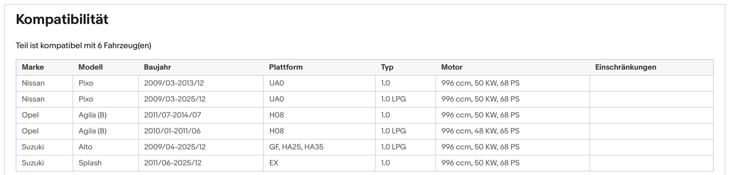
Task: Click the 2009/04-2025/12 Baujahr cell
Action: tap(201, 147)
